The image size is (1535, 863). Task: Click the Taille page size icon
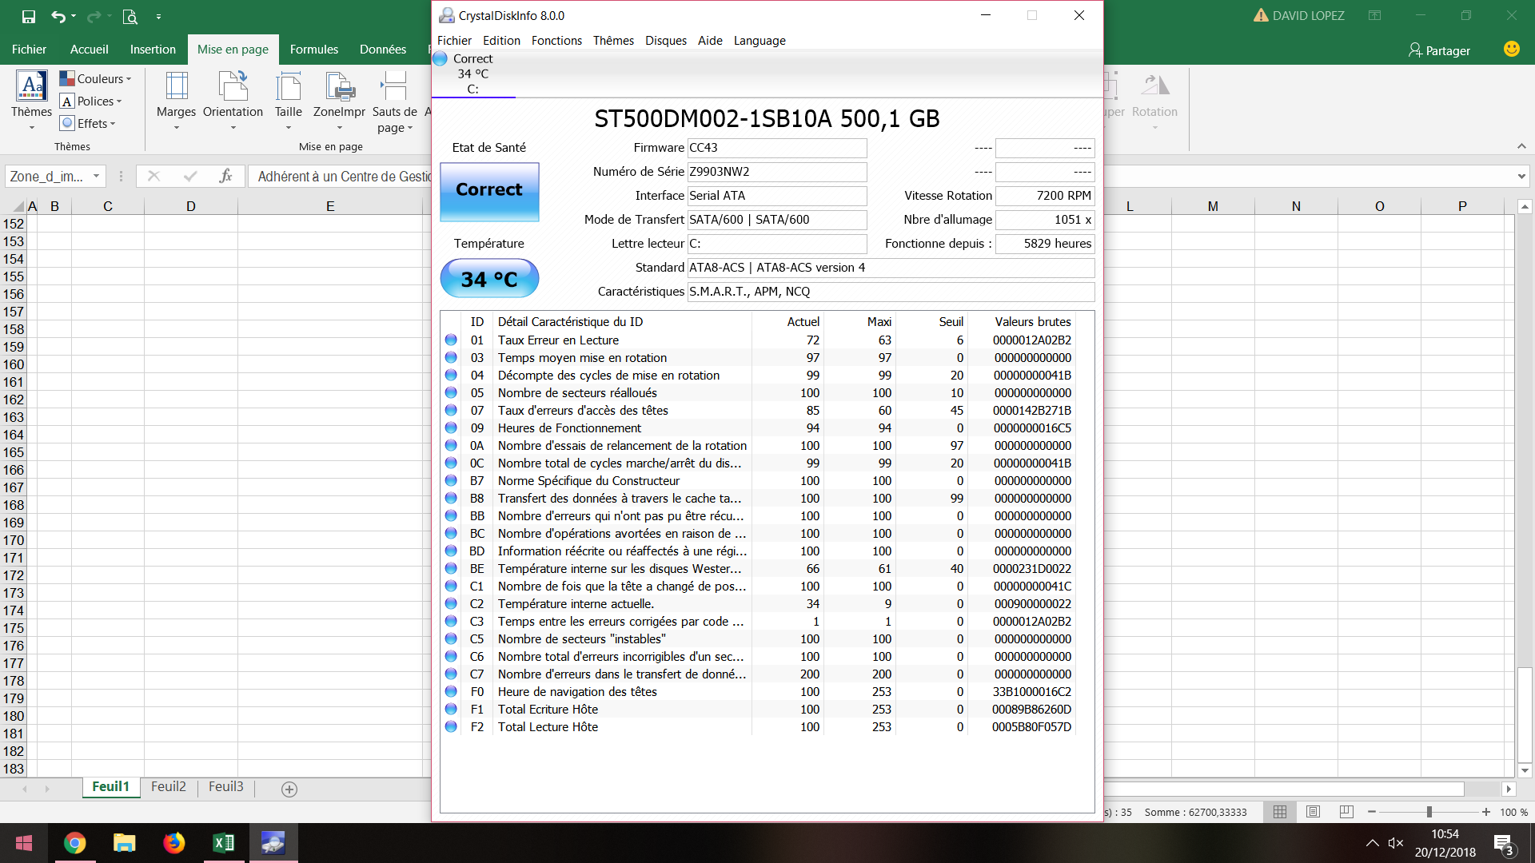[288, 86]
